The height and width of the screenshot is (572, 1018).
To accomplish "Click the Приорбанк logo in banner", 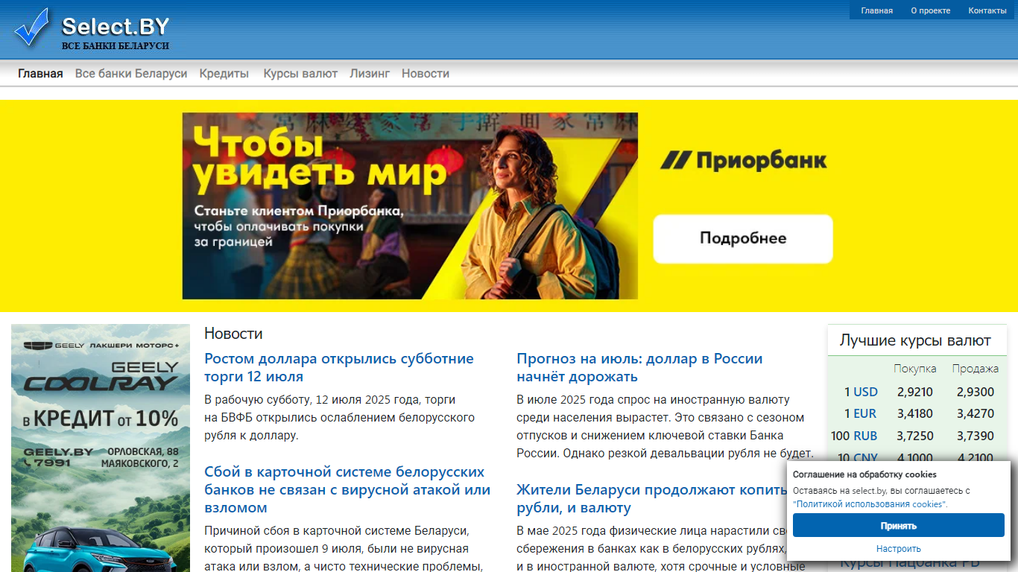I will (743, 160).
